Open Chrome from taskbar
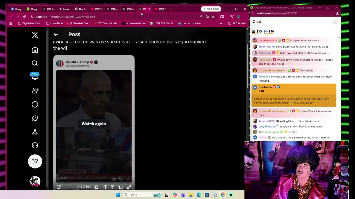Viewport: 355px width, 199px height. (223, 195)
